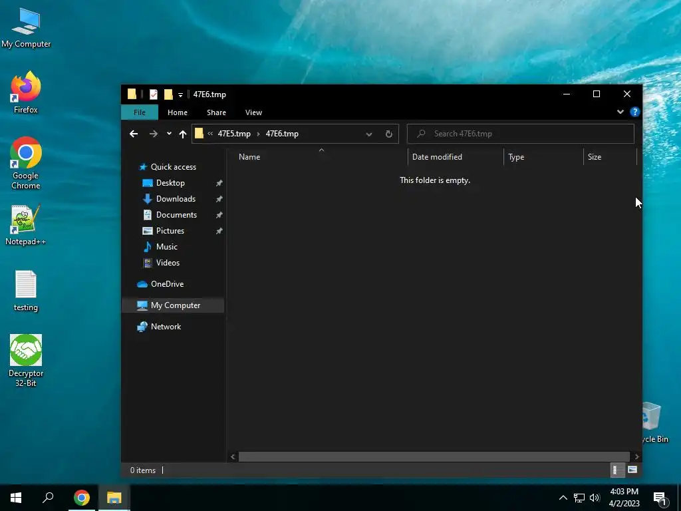Show hidden system tray icons

pos(563,498)
